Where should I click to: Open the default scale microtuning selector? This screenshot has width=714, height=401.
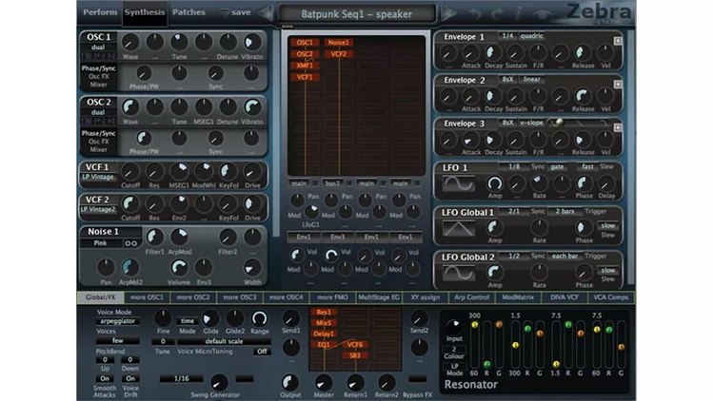pos(224,341)
